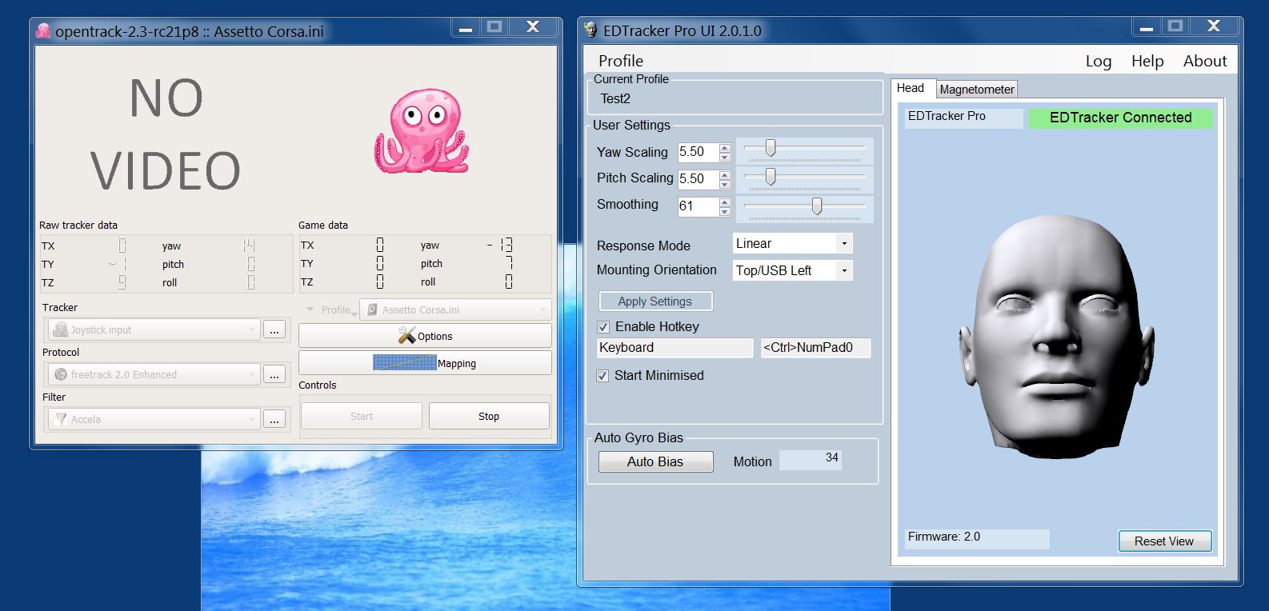Open the opentrack Profile menu button
This screenshot has width=1269, height=611.
pos(330,309)
